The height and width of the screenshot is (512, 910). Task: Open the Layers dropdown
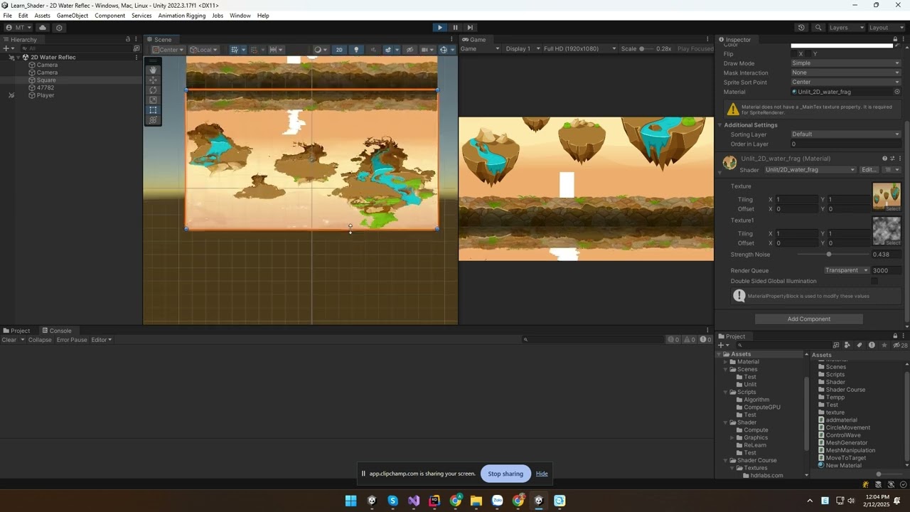(846, 28)
